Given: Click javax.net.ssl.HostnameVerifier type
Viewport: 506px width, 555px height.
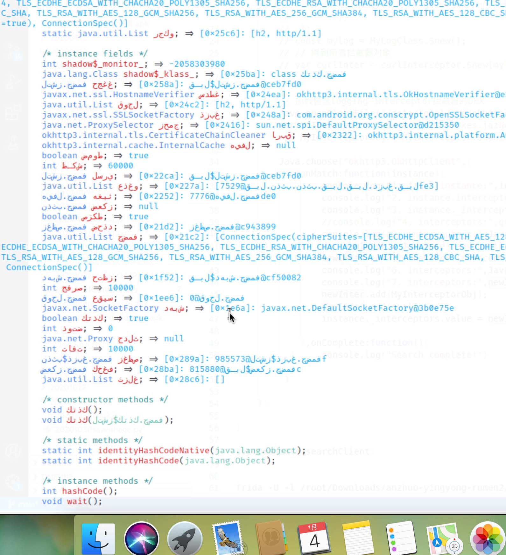Looking at the screenshot, I should pyautogui.click(x=118, y=95).
